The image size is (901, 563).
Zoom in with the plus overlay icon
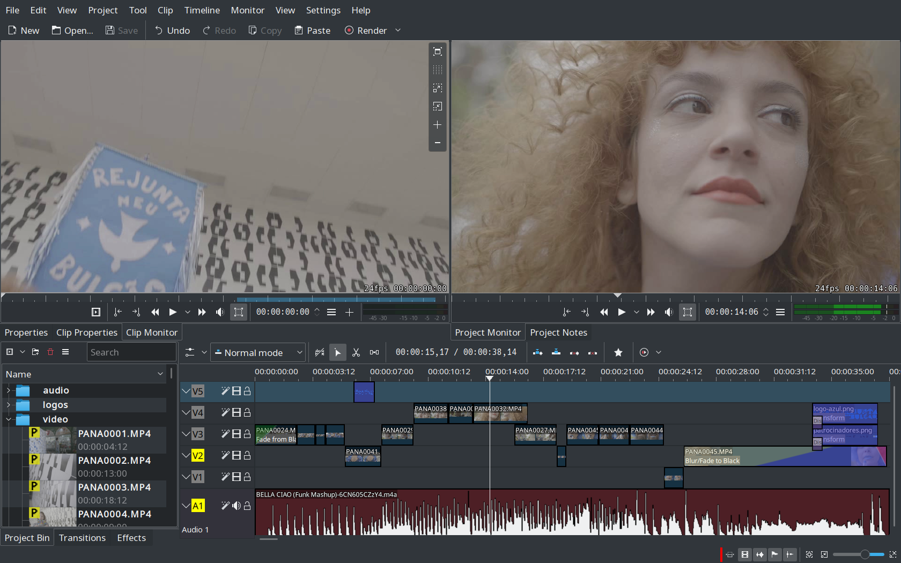click(x=438, y=124)
